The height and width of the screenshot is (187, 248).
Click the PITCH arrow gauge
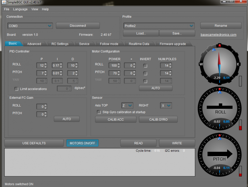[219, 154]
